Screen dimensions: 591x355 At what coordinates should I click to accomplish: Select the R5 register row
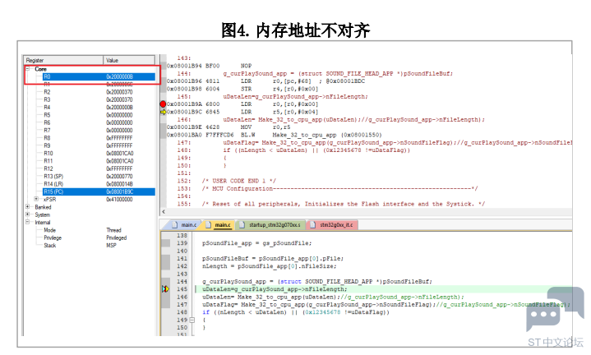(99, 115)
